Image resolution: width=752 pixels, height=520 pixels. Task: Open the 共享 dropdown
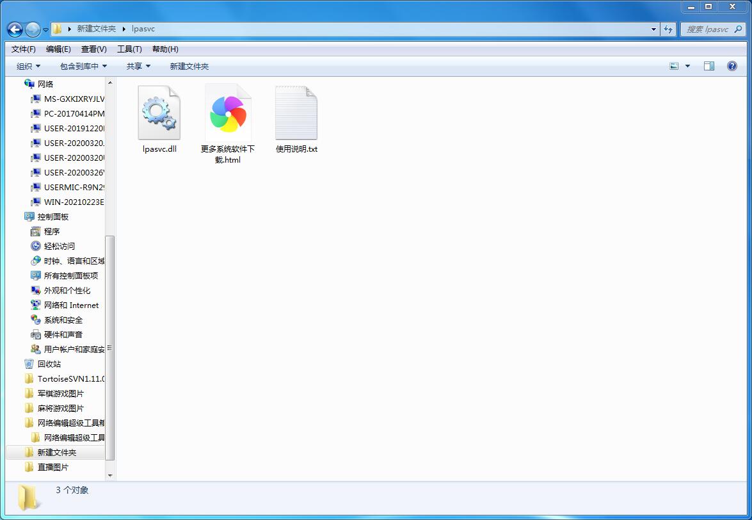point(138,66)
